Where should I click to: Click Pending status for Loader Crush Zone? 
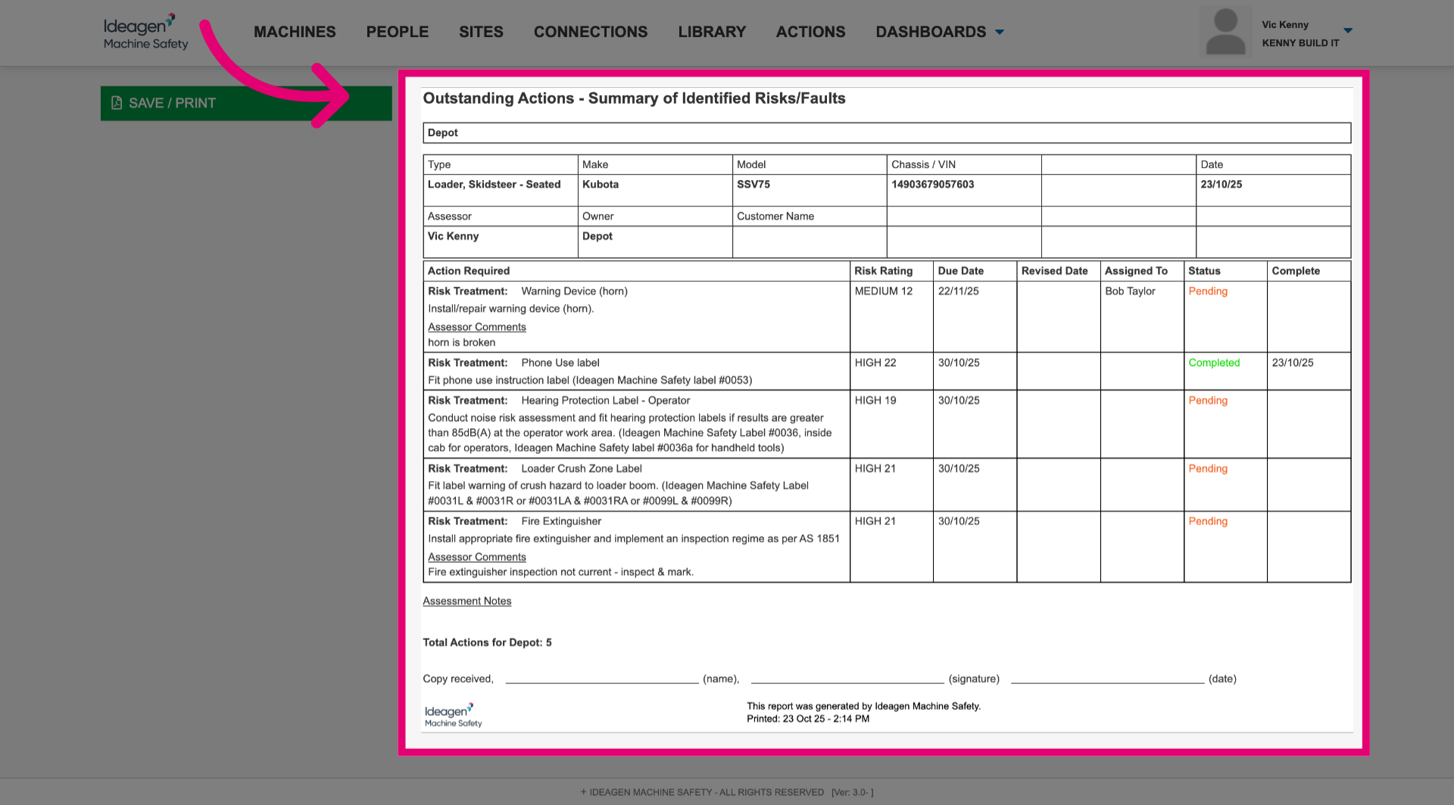(x=1208, y=469)
